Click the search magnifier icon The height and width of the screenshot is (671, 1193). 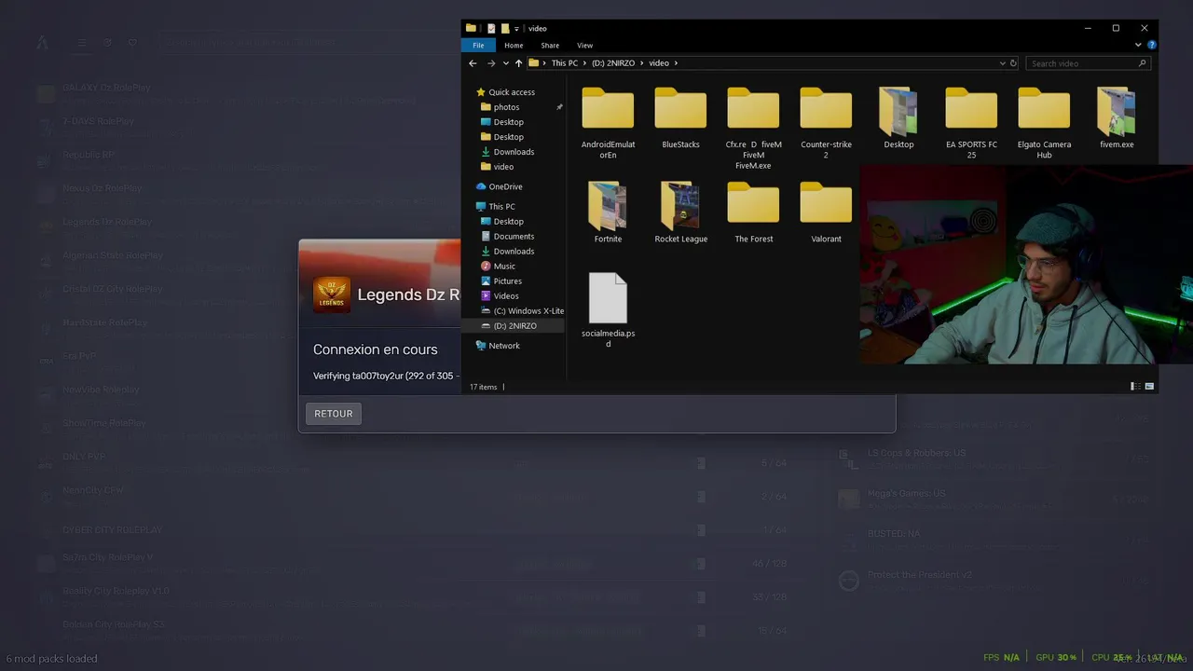click(1142, 63)
